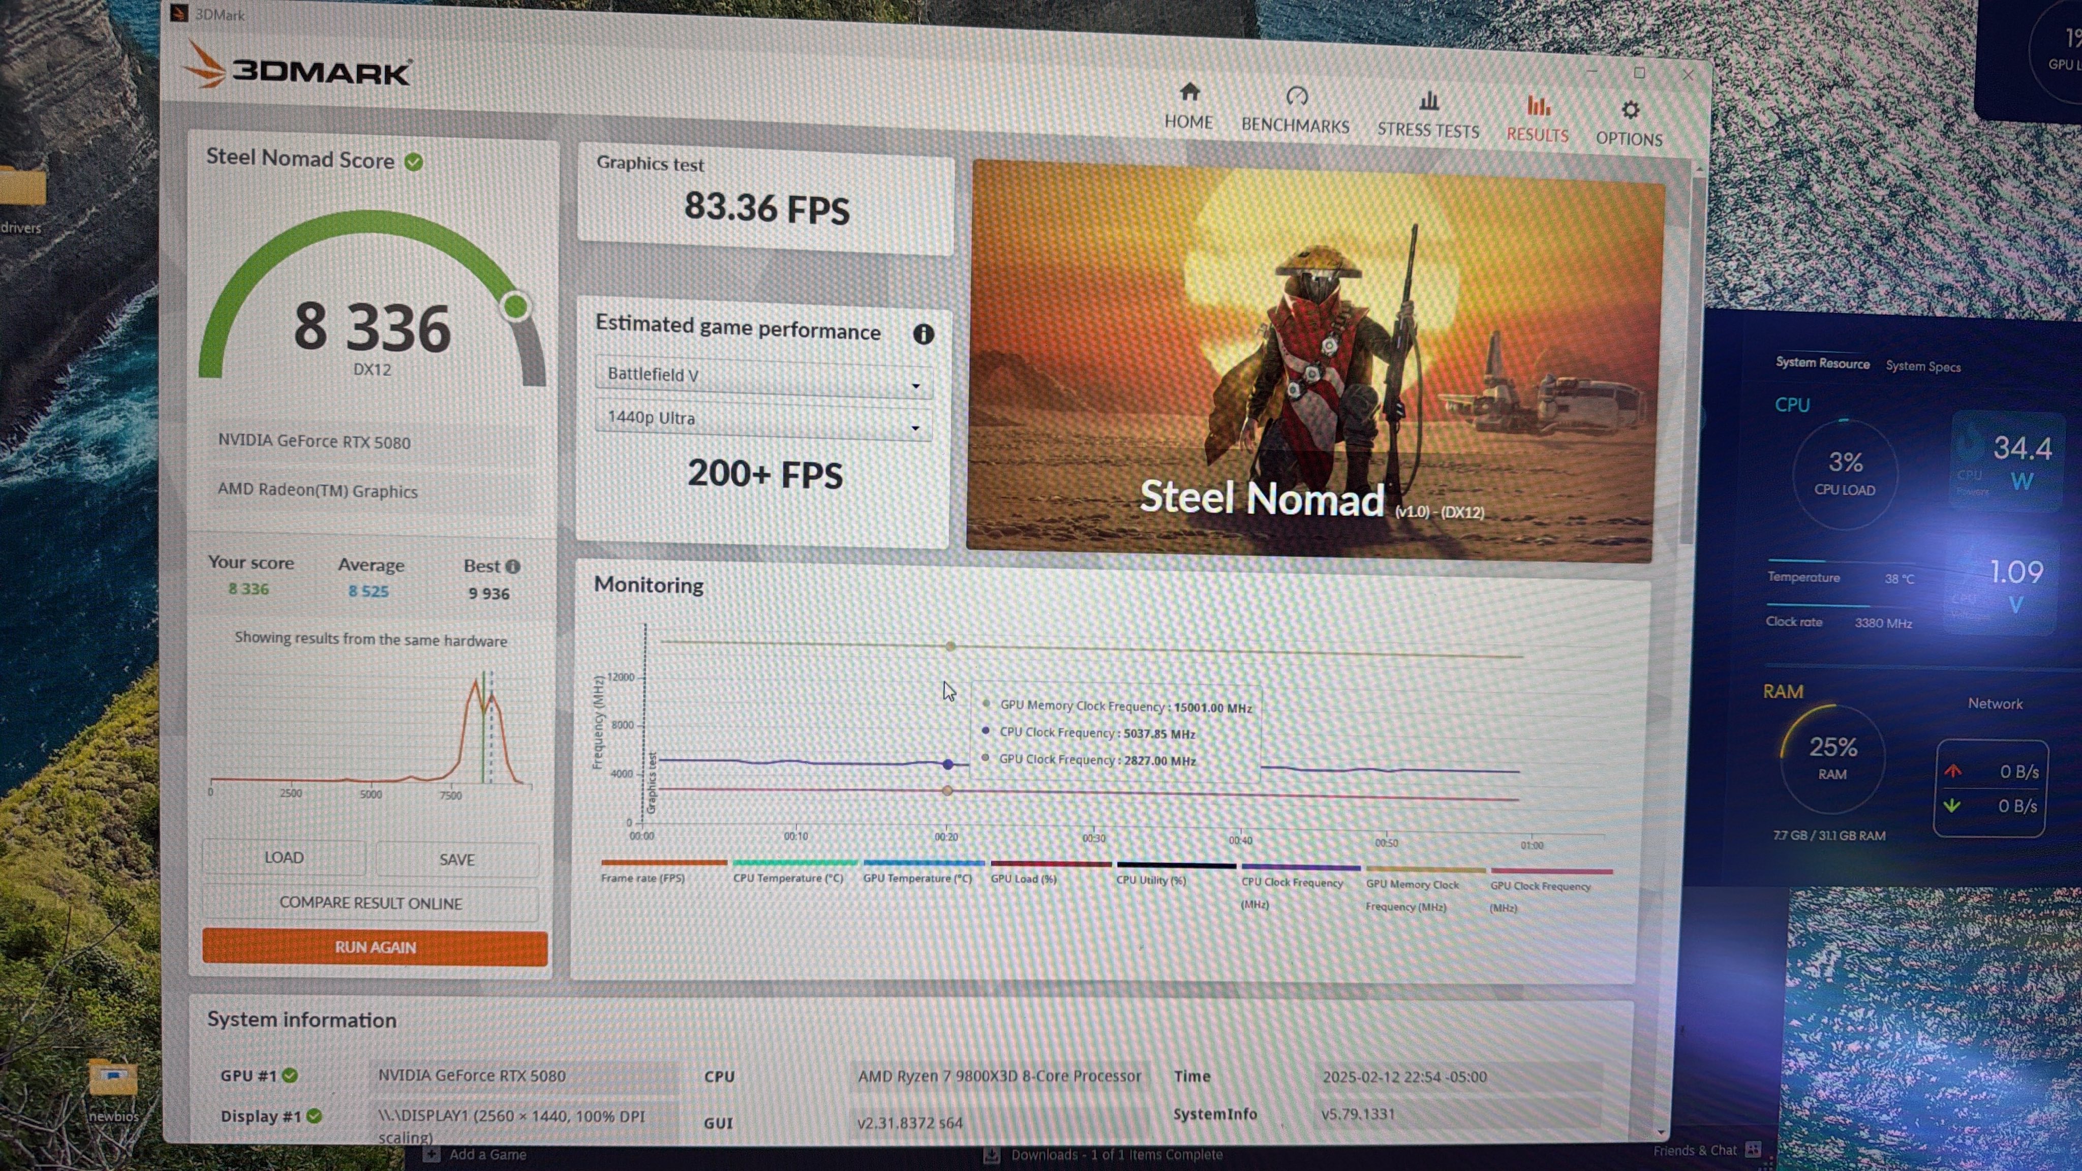The image size is (2082, 1171).
Task: Toggle GPU Memory Clock Frequency legend series
Action: (1424, 890)
